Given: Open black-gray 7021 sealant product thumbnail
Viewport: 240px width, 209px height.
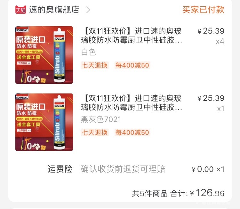Looking at the screenshot, I should [x=44, y=122].
